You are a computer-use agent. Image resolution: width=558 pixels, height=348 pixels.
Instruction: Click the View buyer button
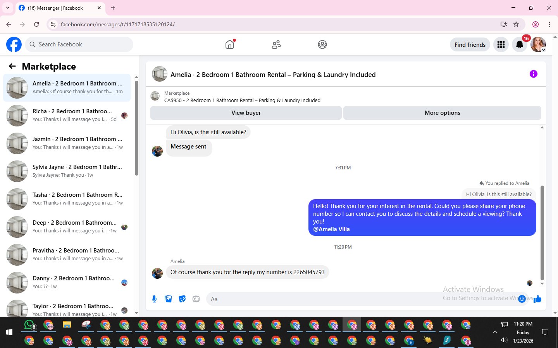click(246, 113)
